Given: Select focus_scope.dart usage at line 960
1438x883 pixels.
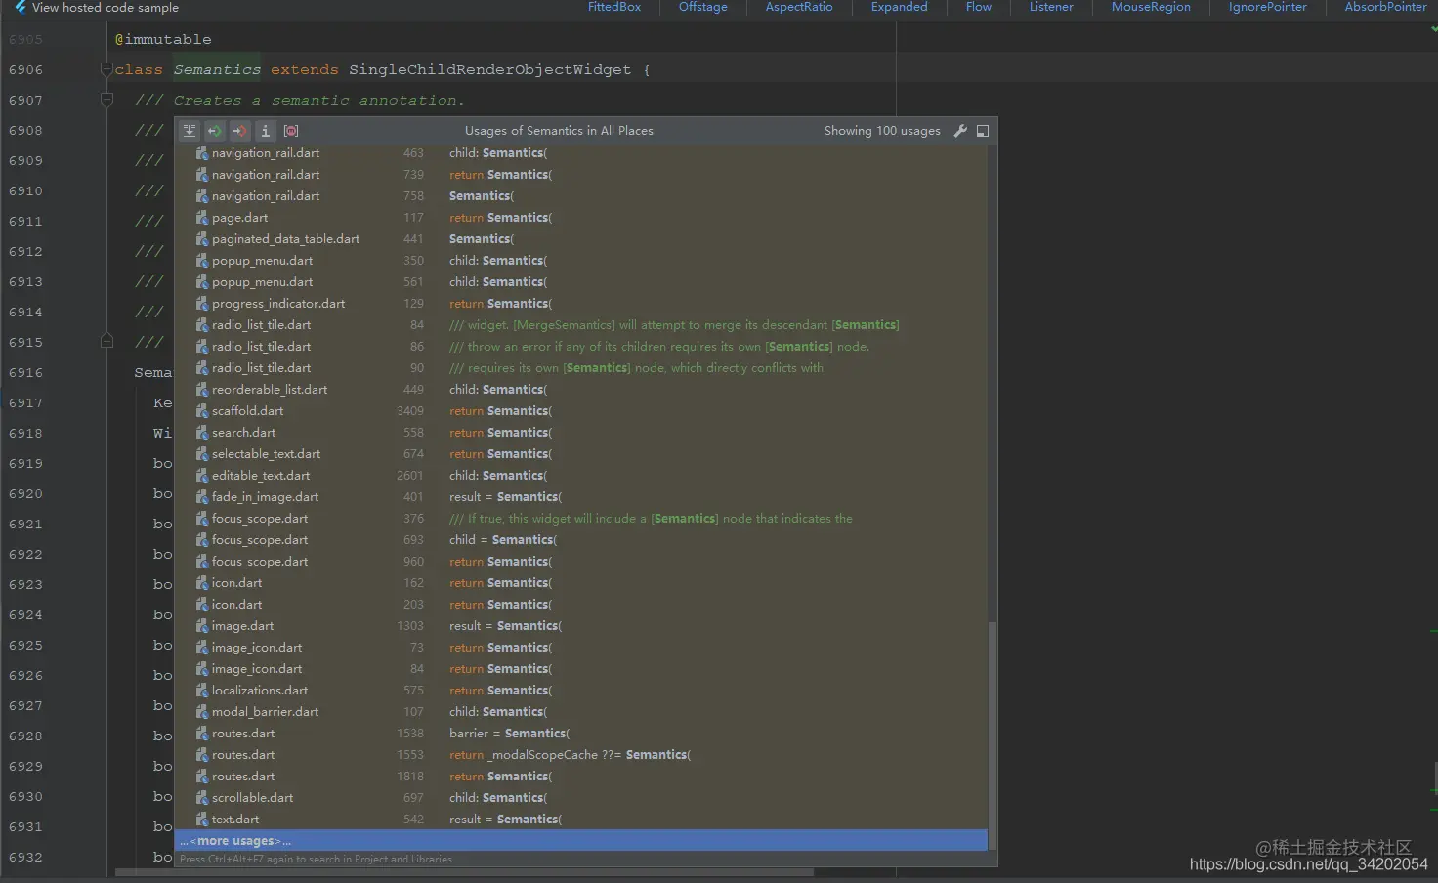Looking at the screenshot, I should tap(581, 562).
